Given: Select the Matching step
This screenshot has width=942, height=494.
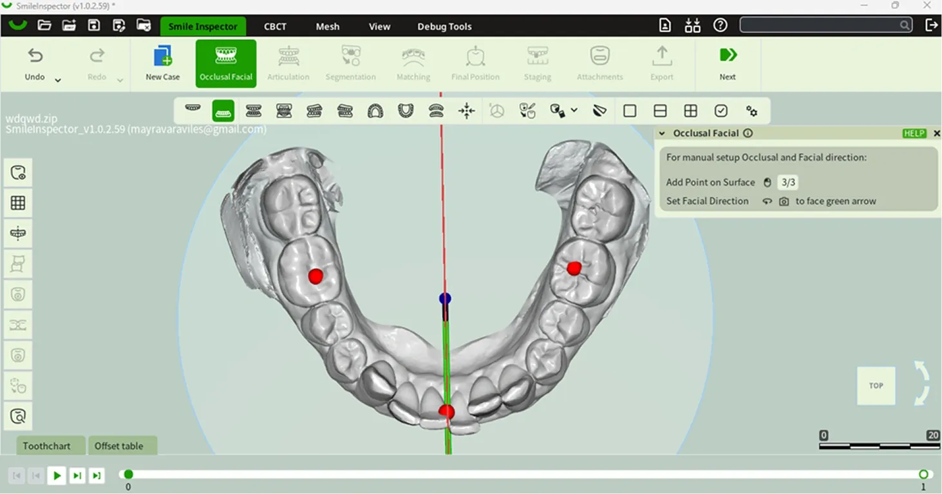Looking at the screenshot, I should (x=413, y=63).
